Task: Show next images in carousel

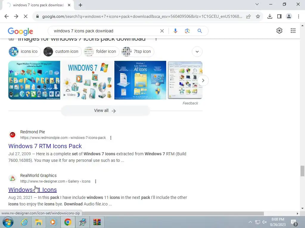Action: [x=203, y=80]
